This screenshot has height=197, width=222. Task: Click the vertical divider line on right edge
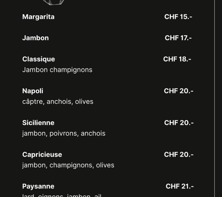[215, 99]
